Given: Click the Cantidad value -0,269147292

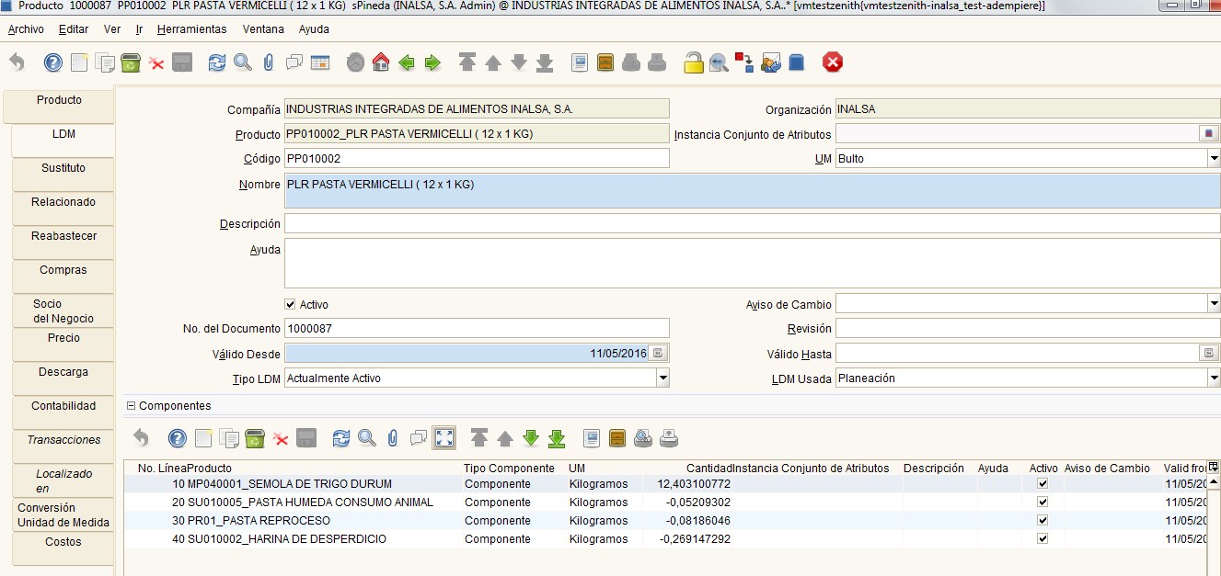Looking at the screenshot, I should [696, 539].
